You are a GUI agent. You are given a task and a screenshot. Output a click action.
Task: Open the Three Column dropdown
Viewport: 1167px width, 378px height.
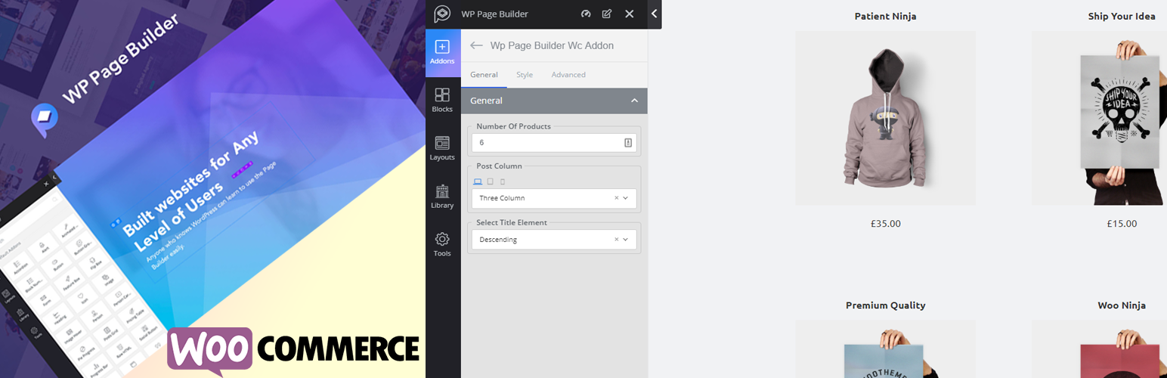click(x=554, y=198)
